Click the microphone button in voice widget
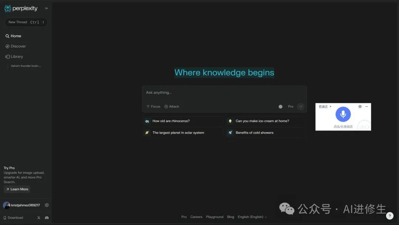This screenshot has height=225, width=399. click(343, 114)
